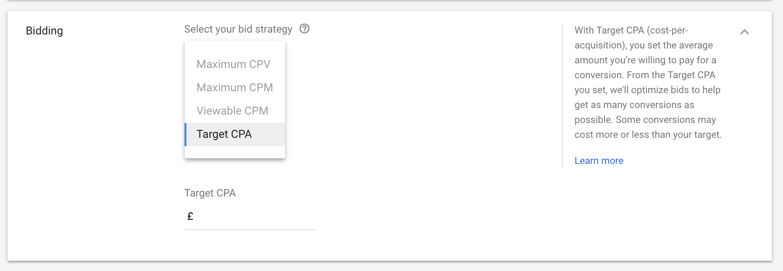Pick Viewable CPM from the strategy options

(x=233, y=110)
